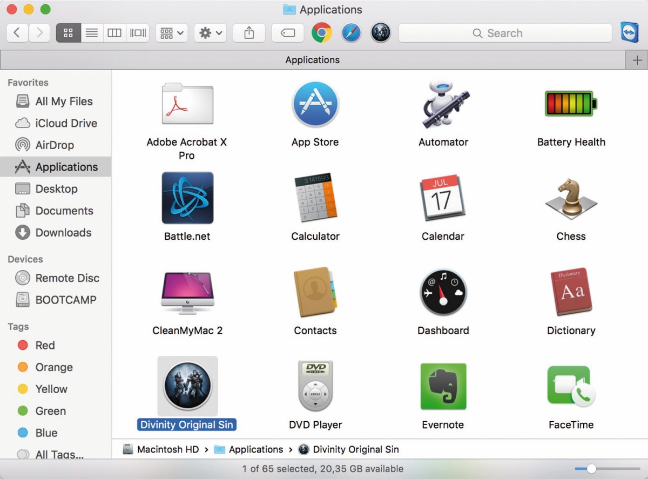
Task: Select the Chess app icon
Action: coord(571,198)
